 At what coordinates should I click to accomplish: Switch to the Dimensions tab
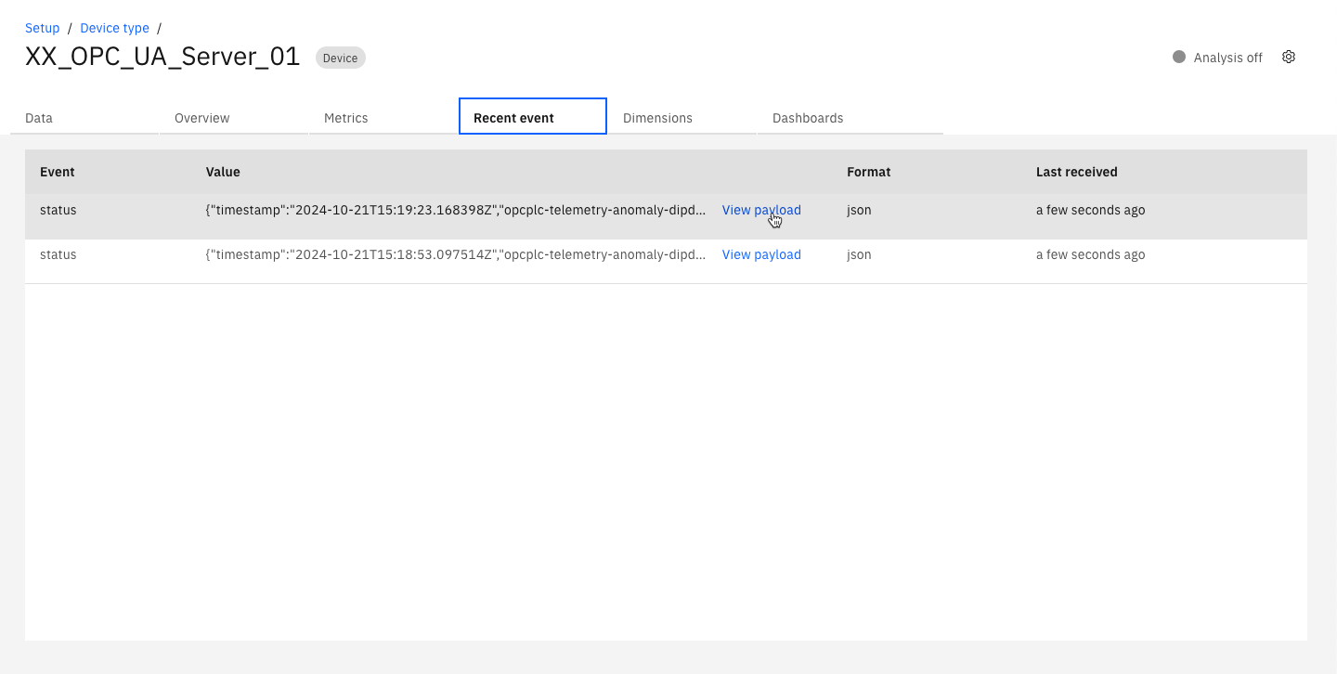click(x=682, y=117)
